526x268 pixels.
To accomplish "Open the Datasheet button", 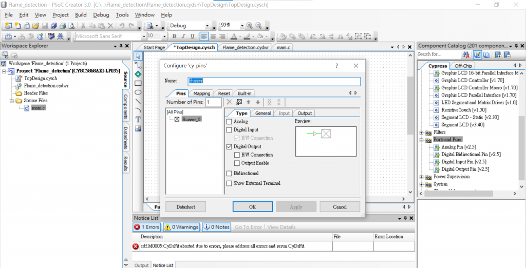I will coord(186,207).
